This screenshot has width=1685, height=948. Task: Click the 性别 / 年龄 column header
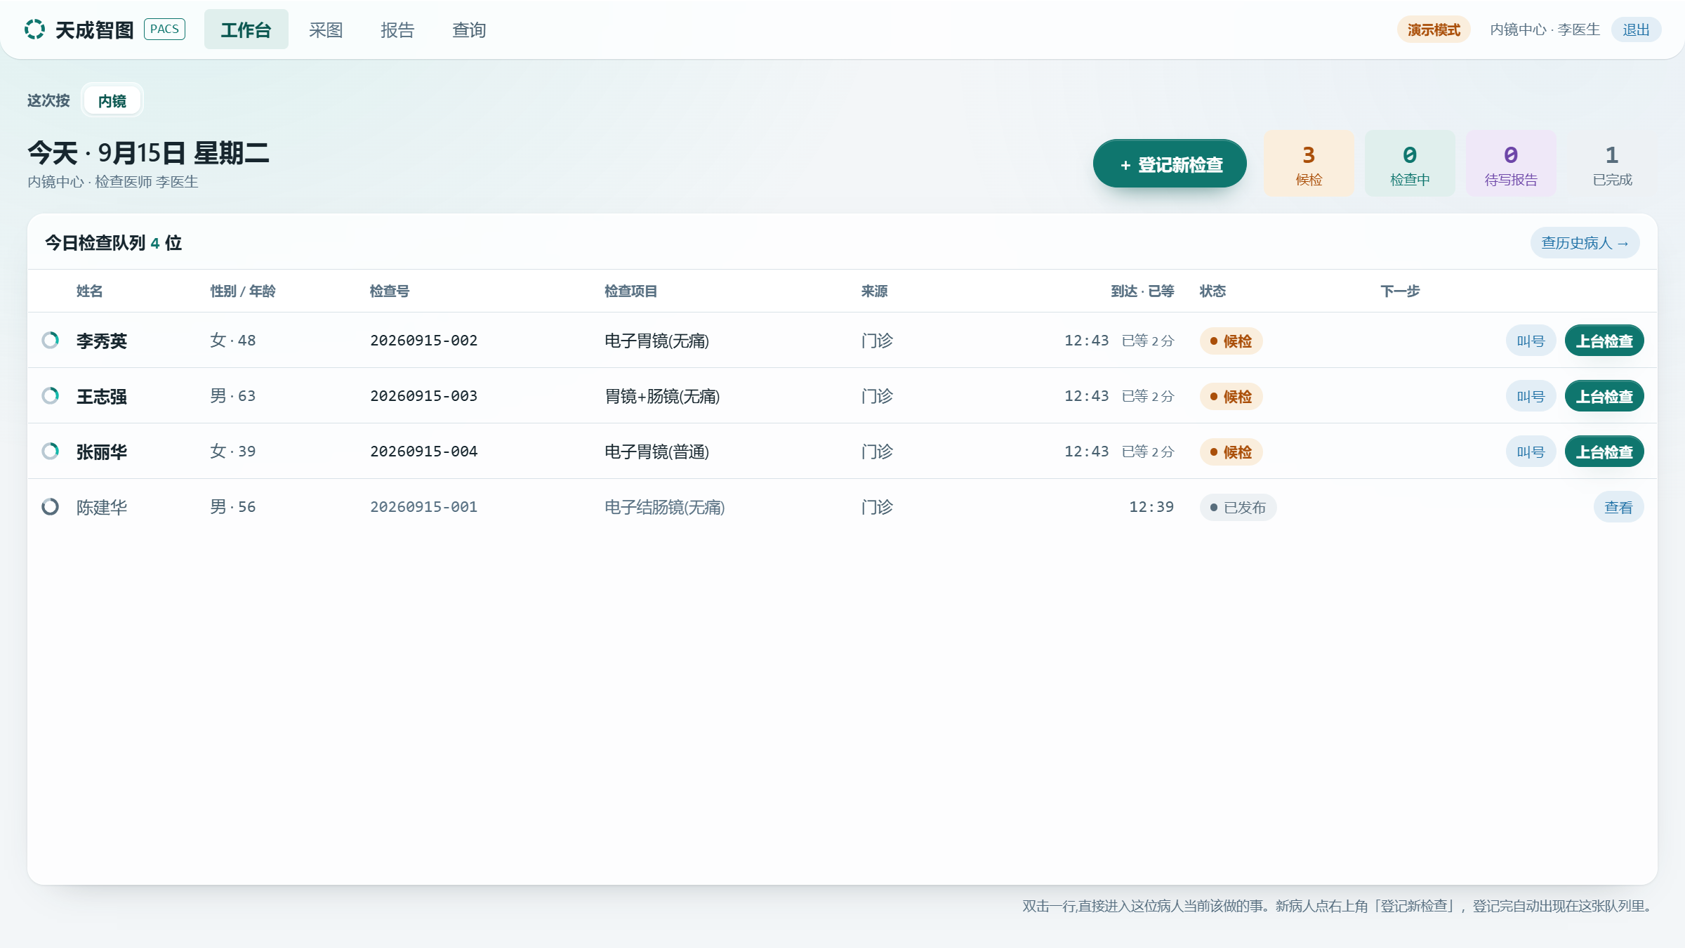tap(243, 291)
